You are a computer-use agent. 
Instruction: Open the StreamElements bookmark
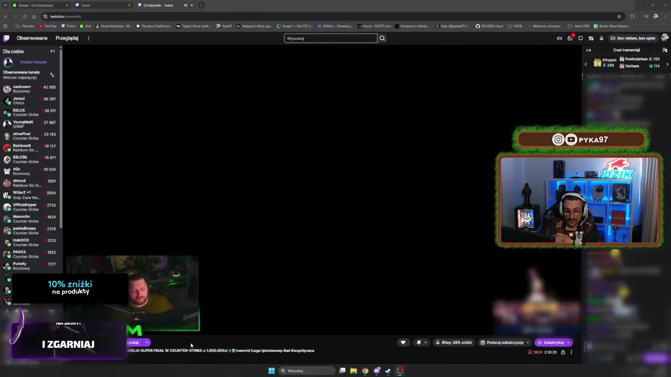[114, 26]
